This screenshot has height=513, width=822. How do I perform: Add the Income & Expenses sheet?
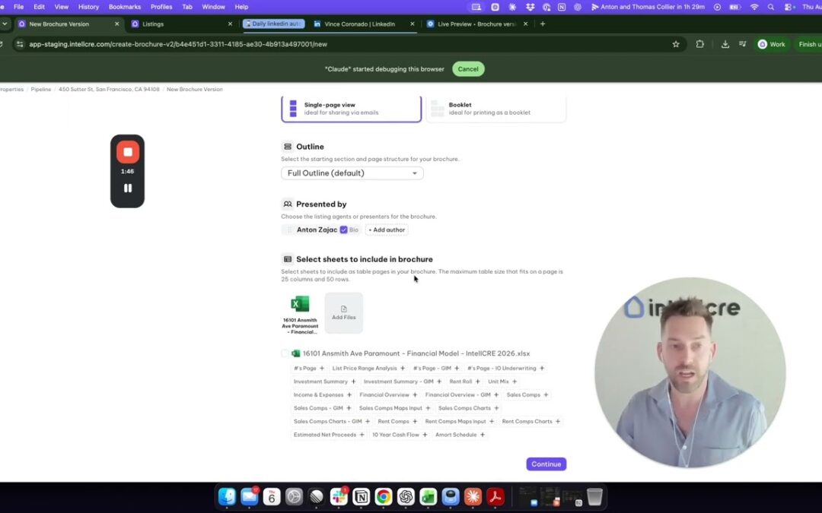coord(349,394)
